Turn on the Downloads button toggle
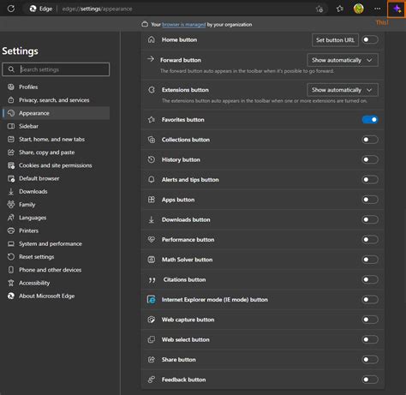 (370, 219)
